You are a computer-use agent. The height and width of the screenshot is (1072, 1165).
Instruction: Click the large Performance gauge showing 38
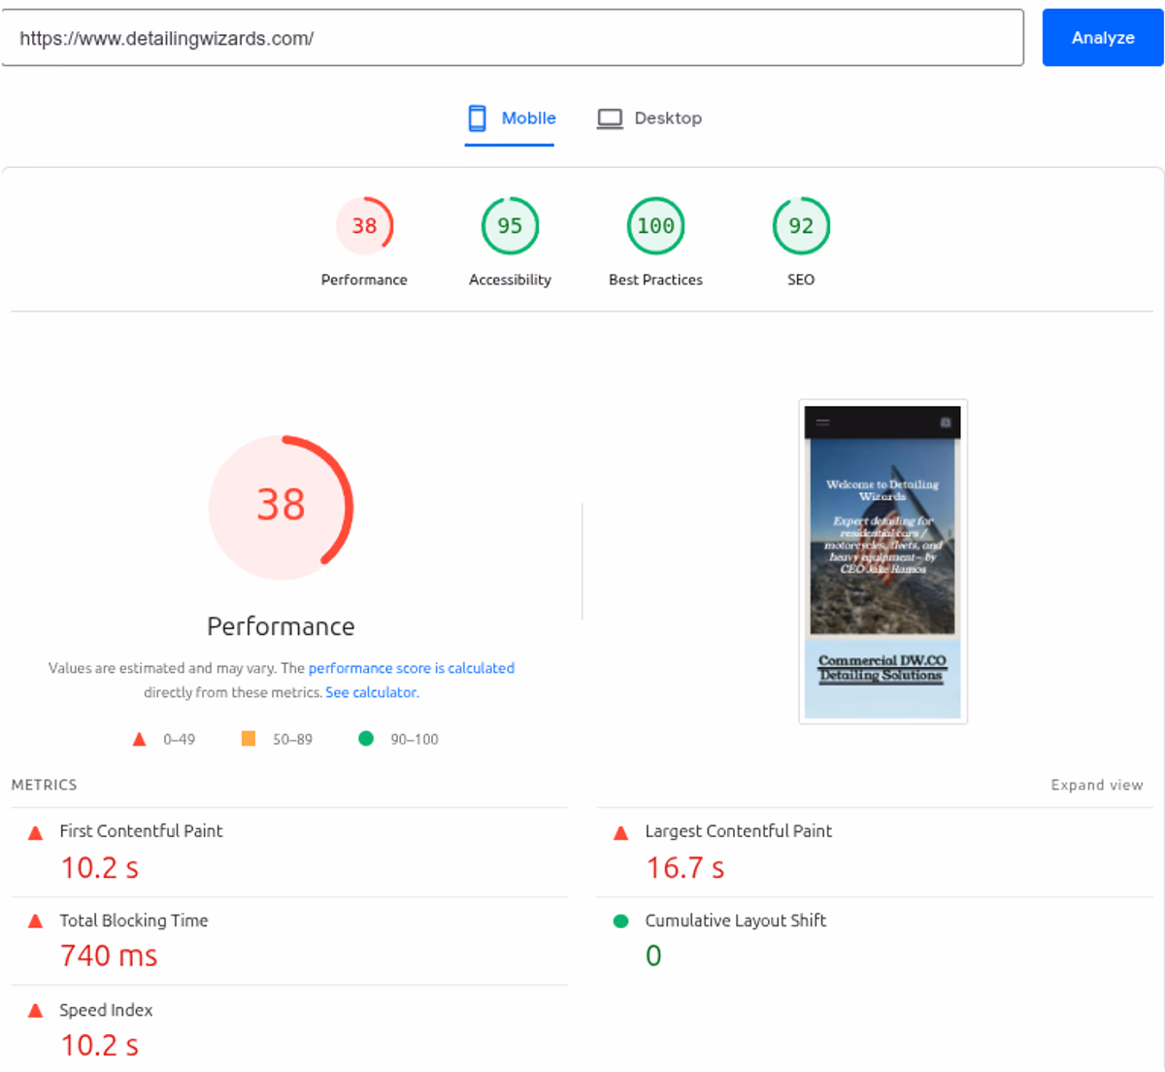point(282,507)
